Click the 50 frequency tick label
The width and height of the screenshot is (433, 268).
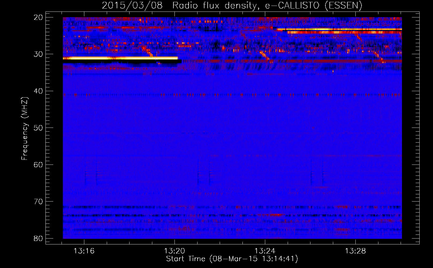click(38, 128)
